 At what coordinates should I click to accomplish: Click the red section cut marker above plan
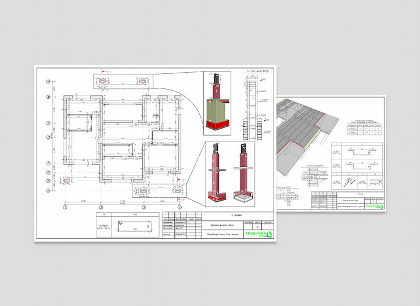pyautogui.click(x=106, y=90)
